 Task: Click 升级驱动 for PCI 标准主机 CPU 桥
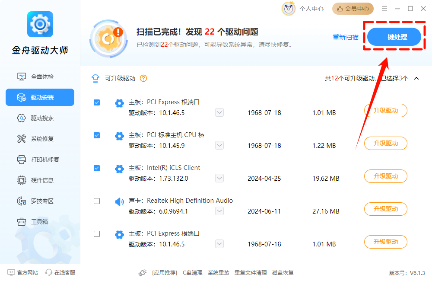[386, 143]
